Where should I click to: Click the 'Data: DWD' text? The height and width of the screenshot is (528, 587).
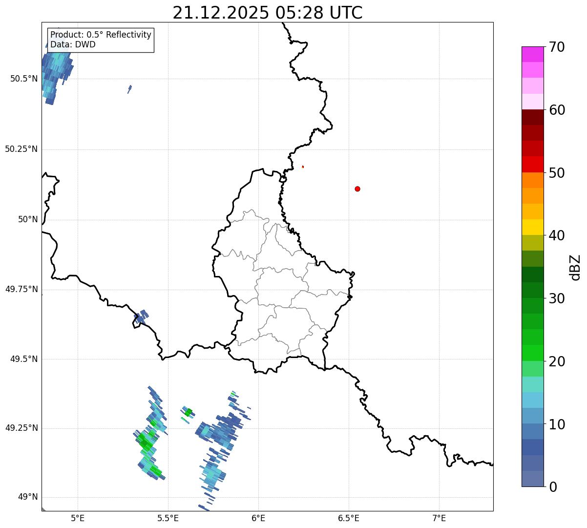pos(73,44)
